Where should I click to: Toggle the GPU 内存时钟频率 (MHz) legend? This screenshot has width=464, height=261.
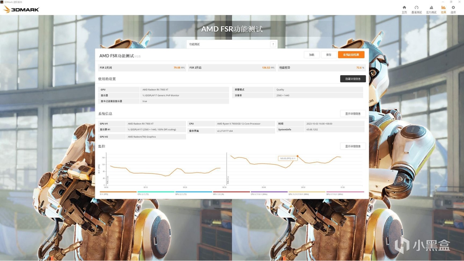pyautogui.click(x=307, y=193)
